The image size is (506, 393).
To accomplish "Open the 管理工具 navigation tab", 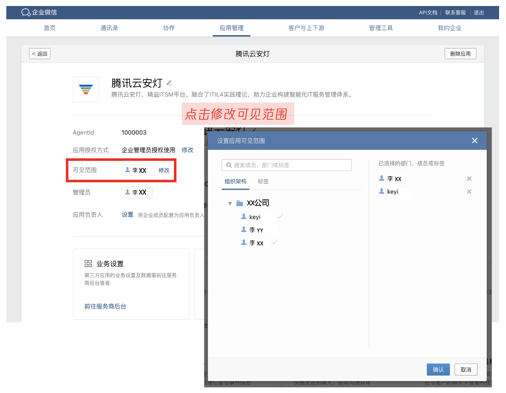I will (381, 28).
